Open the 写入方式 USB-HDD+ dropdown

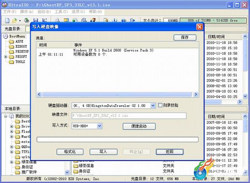[100, 126]
